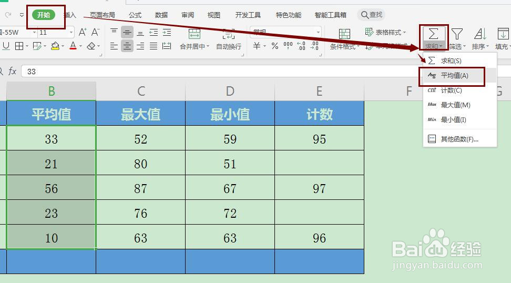Expand the font name dropdown
The image size is (511, 283).
34,32
